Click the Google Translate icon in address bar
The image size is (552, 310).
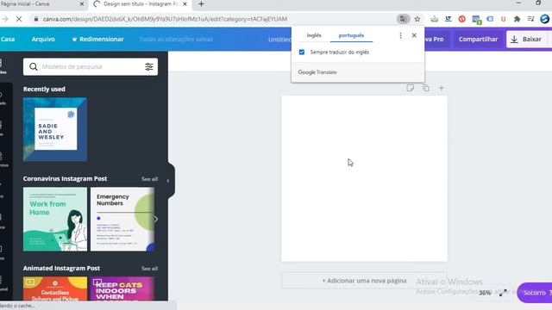403,19
